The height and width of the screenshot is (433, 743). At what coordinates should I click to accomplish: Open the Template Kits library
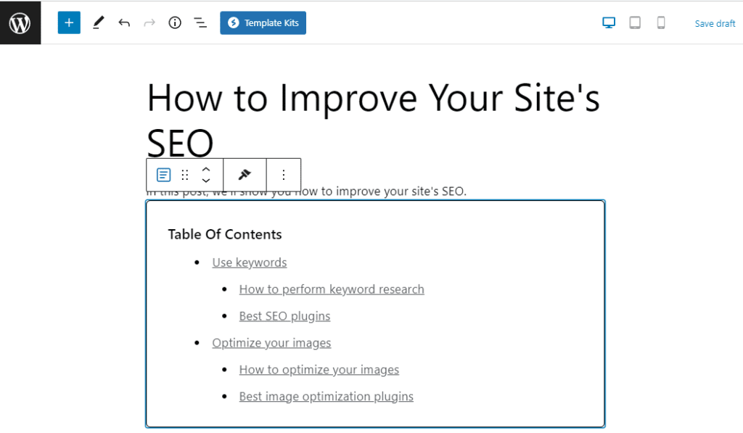pyautogui.click(x=263, y=22)
